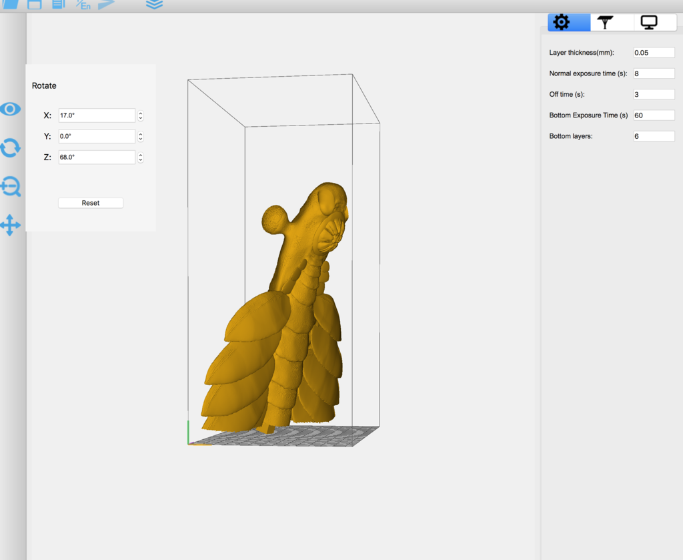Switch language with the En icon
The image size is (683, 560).
[x=83, y=5]
